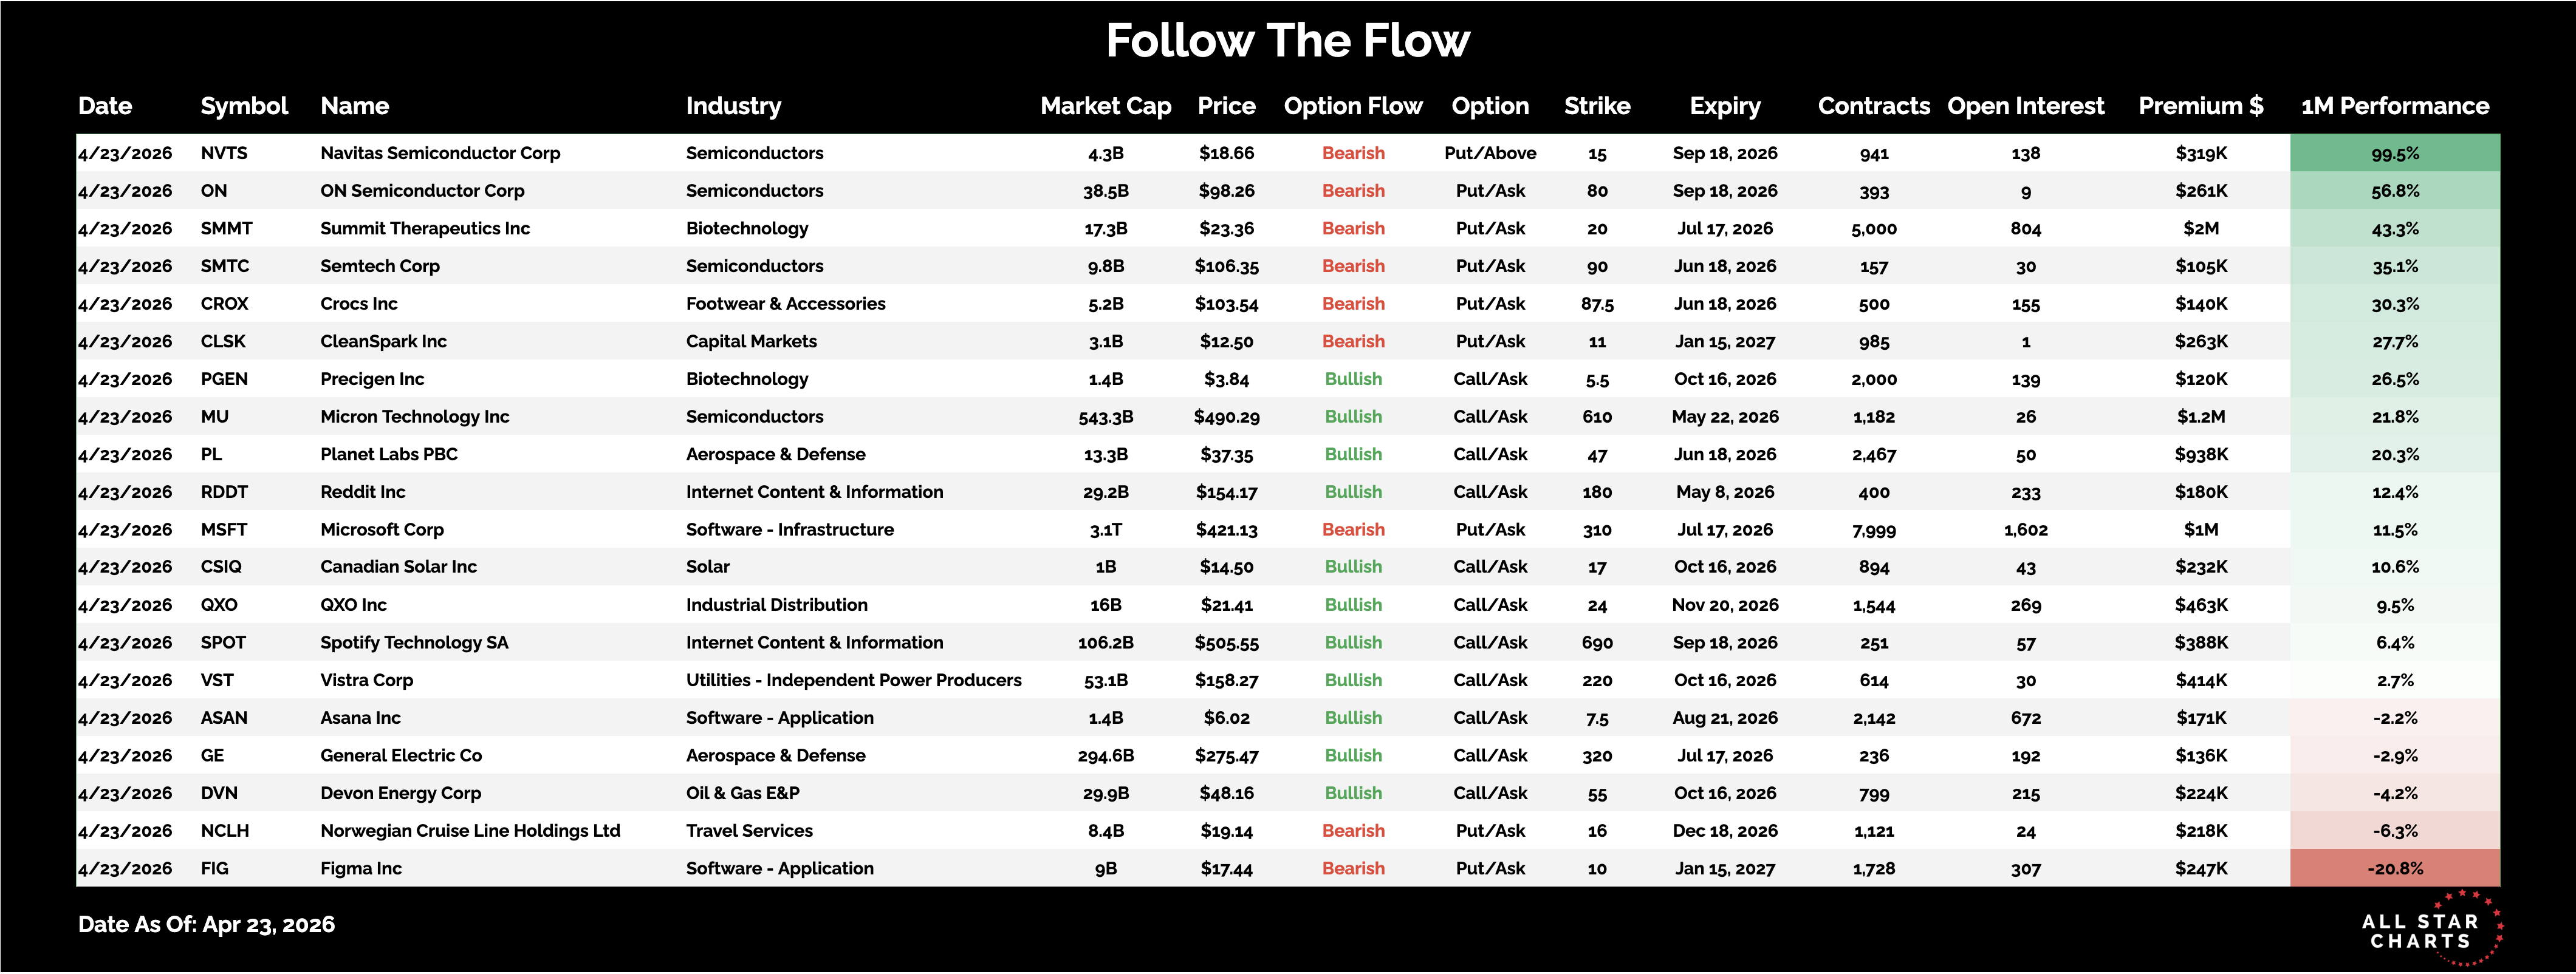The image size is (2576, 974).
Task: Open the Micron Technology Inc row name
Action: point(415,417)
